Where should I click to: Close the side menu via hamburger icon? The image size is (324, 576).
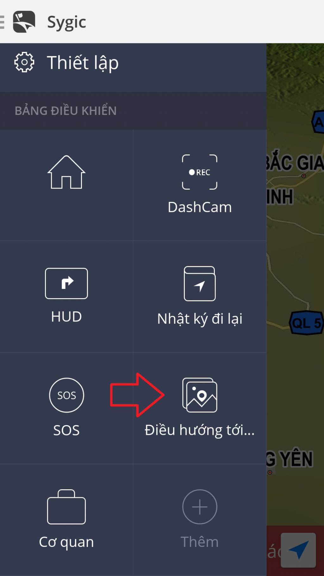click(x=2, y=22)
